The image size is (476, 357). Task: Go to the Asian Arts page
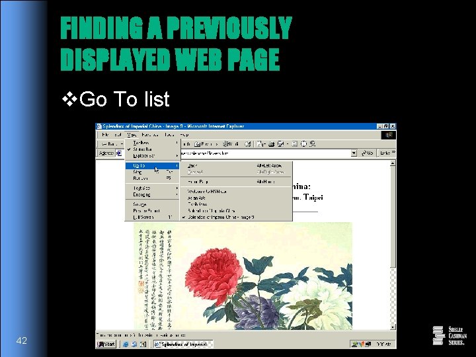tap(236, 198)
